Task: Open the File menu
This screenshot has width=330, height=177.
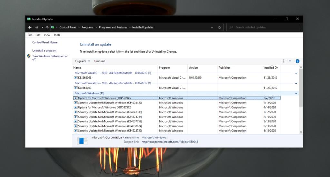Action: coord(30,35)
